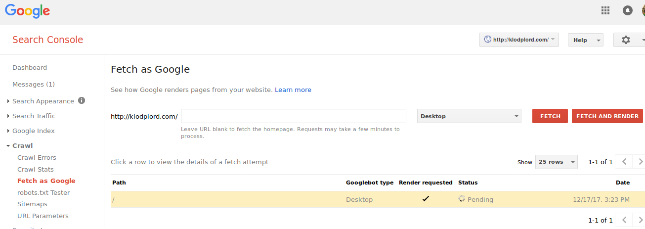Click the FETCH AND RENDER button

pos(607,116)
